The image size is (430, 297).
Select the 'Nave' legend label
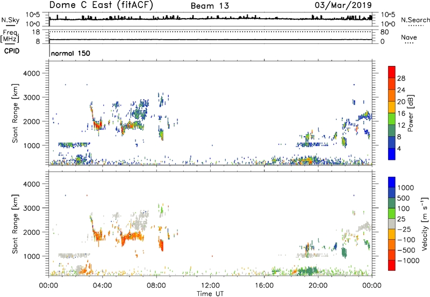(x=409, y=37)
